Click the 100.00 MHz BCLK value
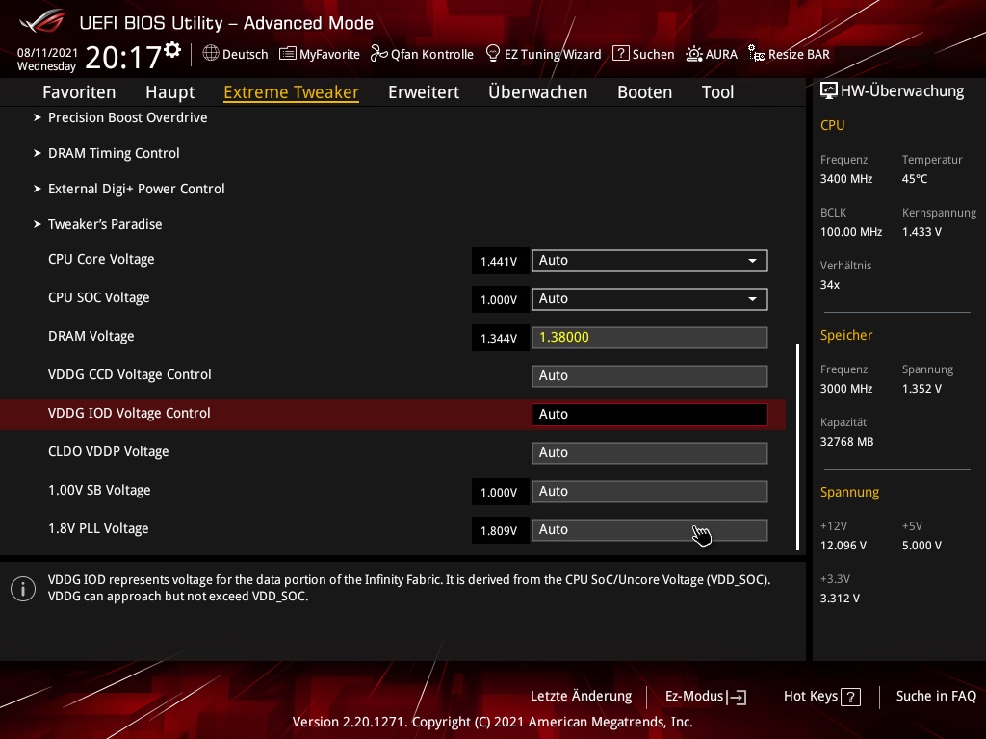 point(851,232)
